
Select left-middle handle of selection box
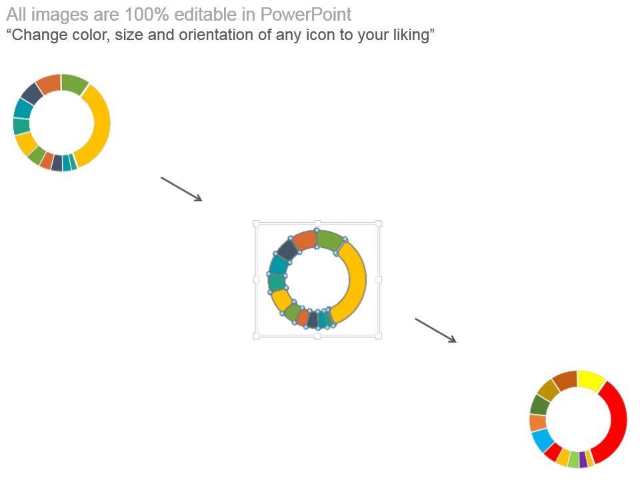pos(257,280)
